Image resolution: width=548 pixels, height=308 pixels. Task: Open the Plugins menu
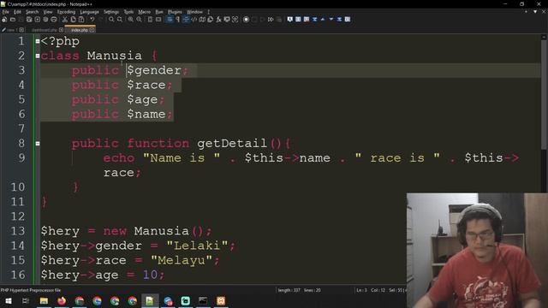point(175,12)
